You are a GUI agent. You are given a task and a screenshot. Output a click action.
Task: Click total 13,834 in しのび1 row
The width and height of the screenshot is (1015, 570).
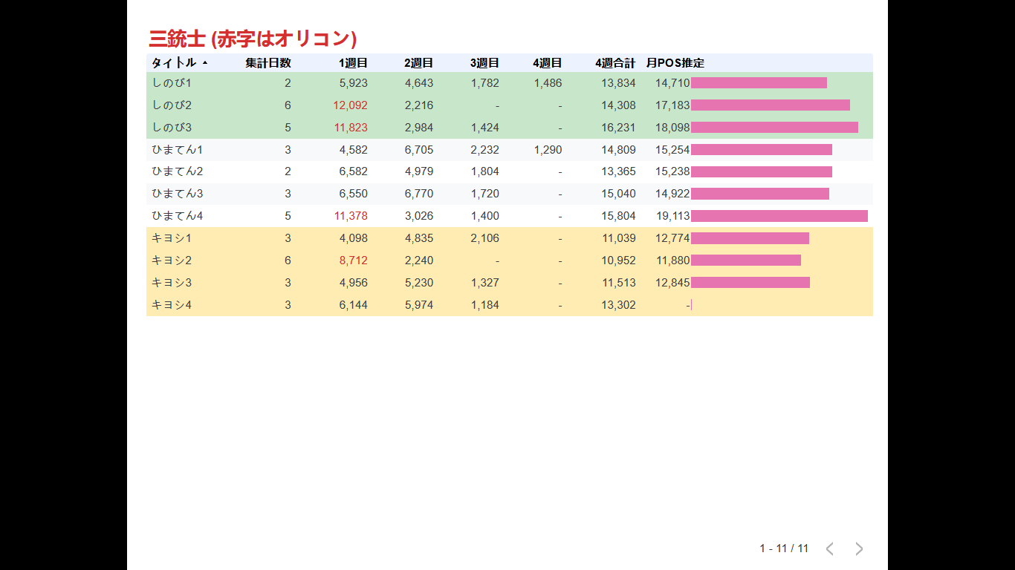[619, 83]
